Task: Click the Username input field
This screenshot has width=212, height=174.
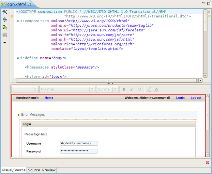Action: (79, 143)
